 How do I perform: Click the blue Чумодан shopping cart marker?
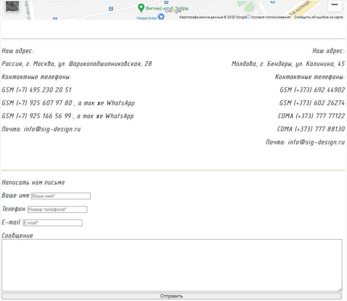coord(161,17)
